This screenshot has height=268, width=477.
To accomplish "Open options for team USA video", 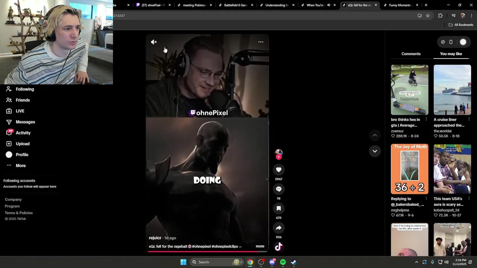I will (469, 199).
